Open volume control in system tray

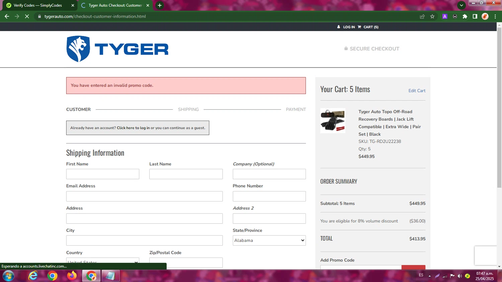460,276
